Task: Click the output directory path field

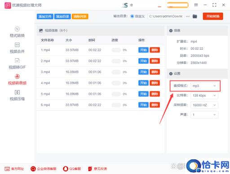Action: tap(166, 16)
